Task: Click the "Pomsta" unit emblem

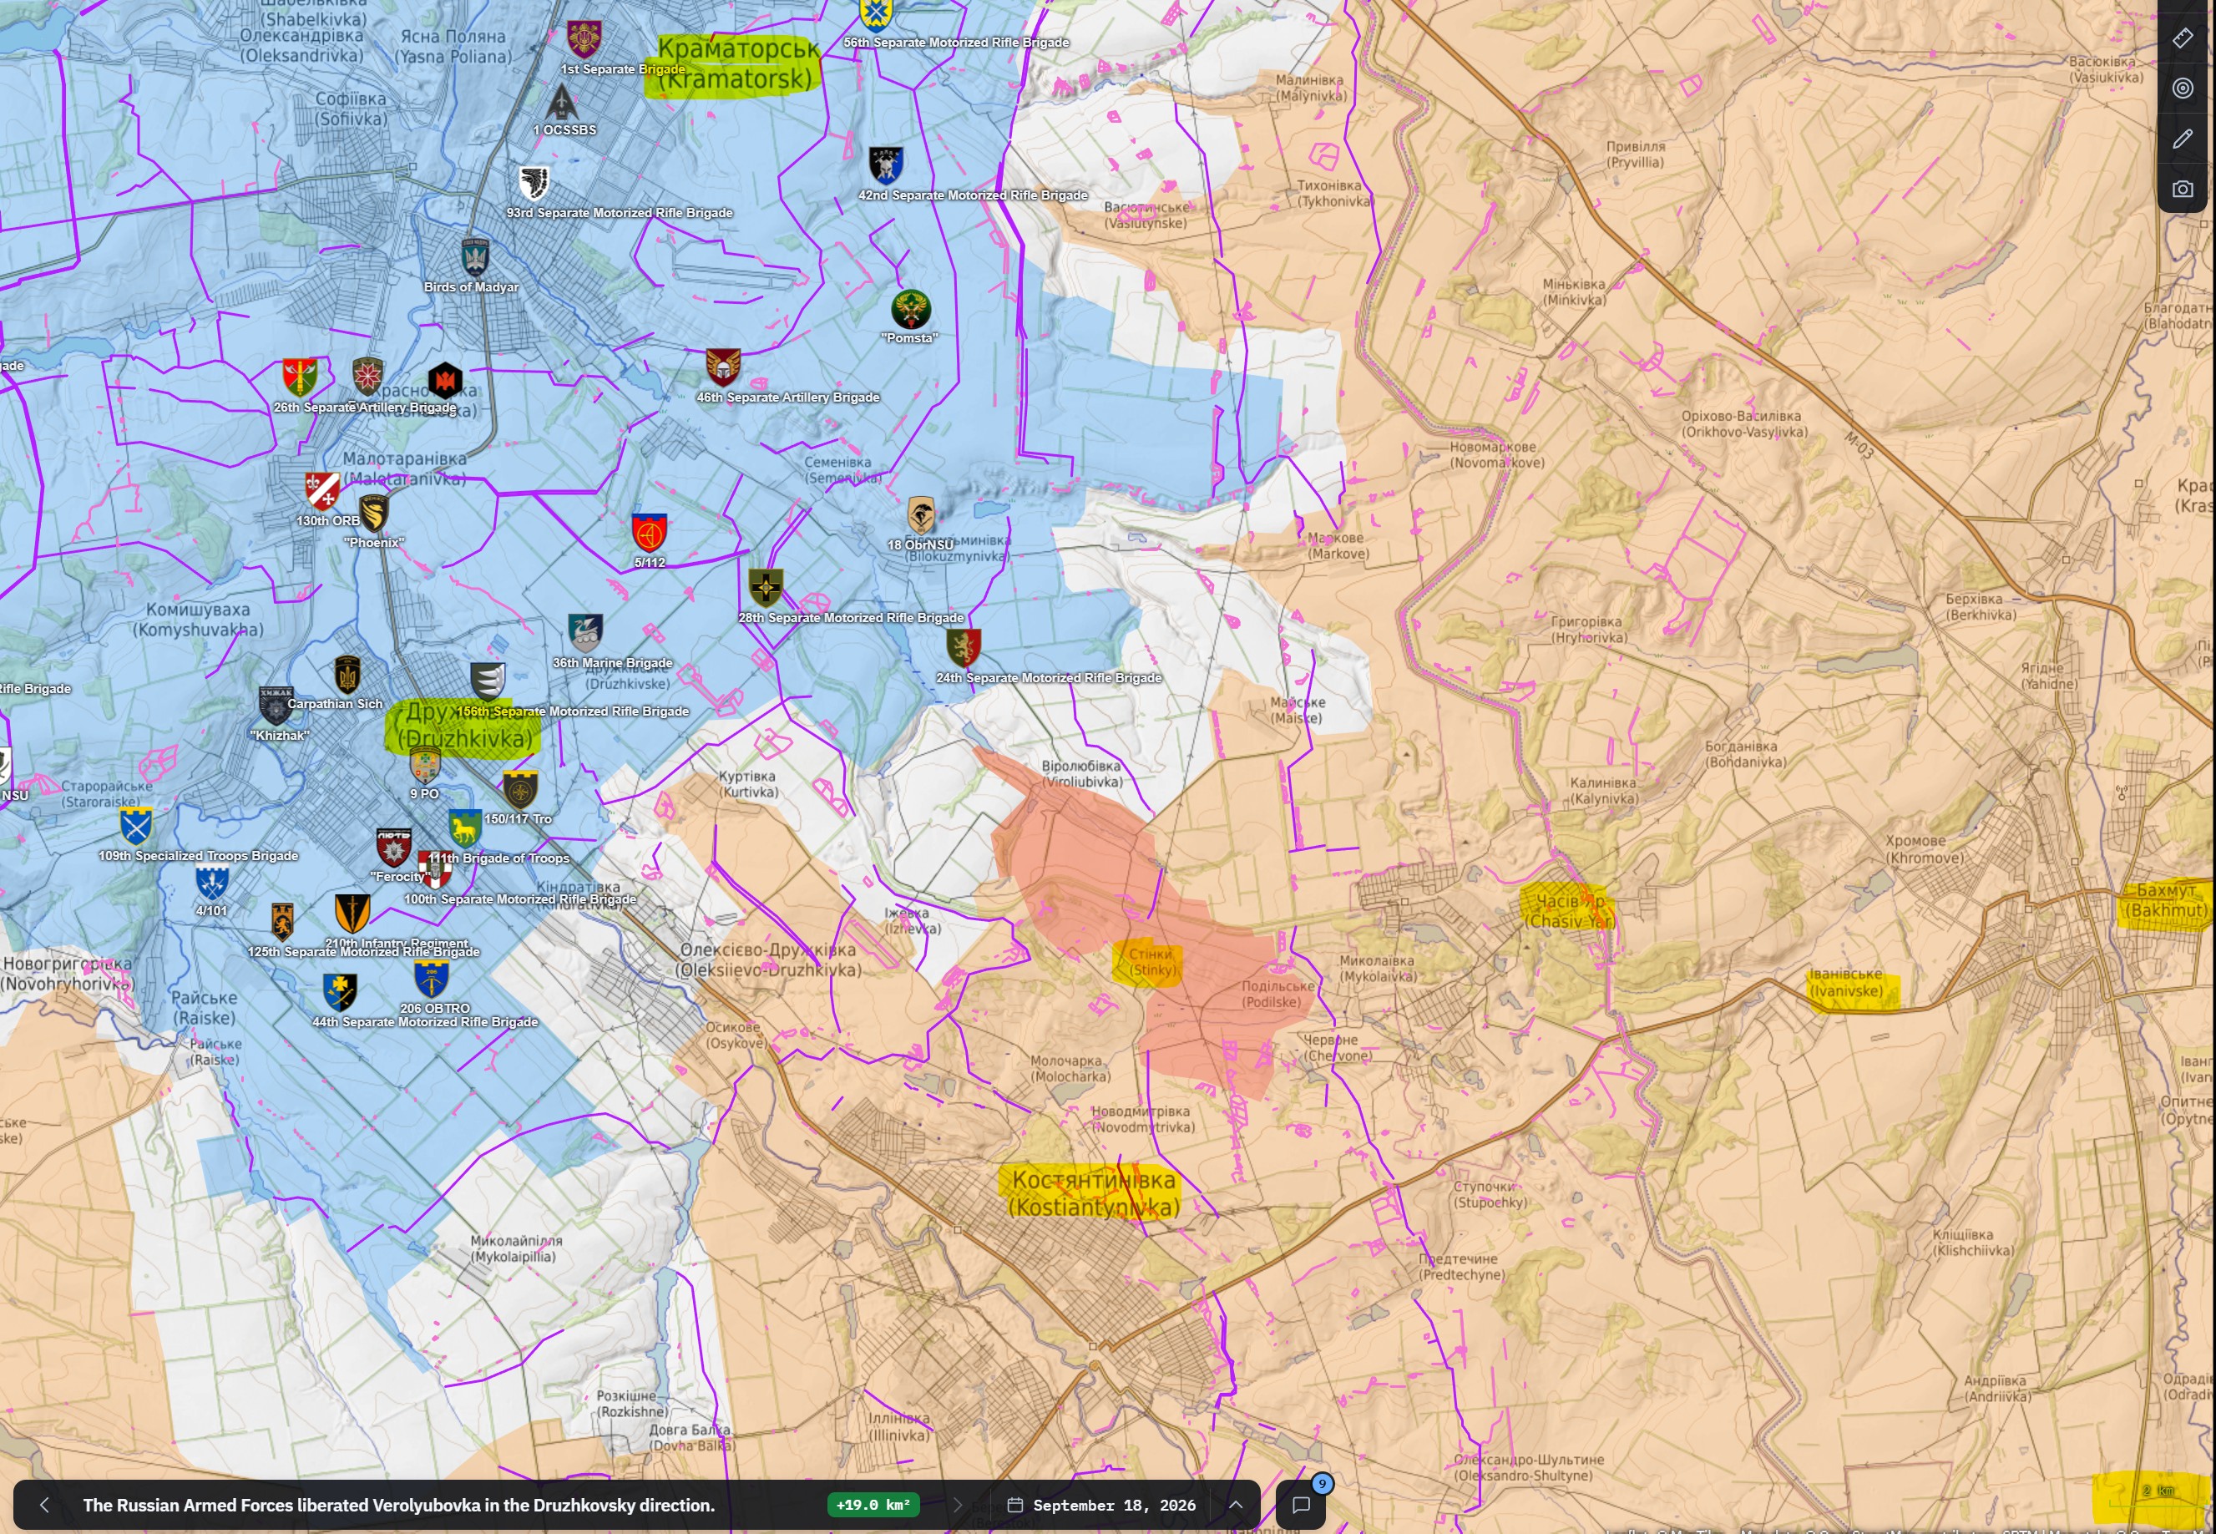Action: pos(910,310)
